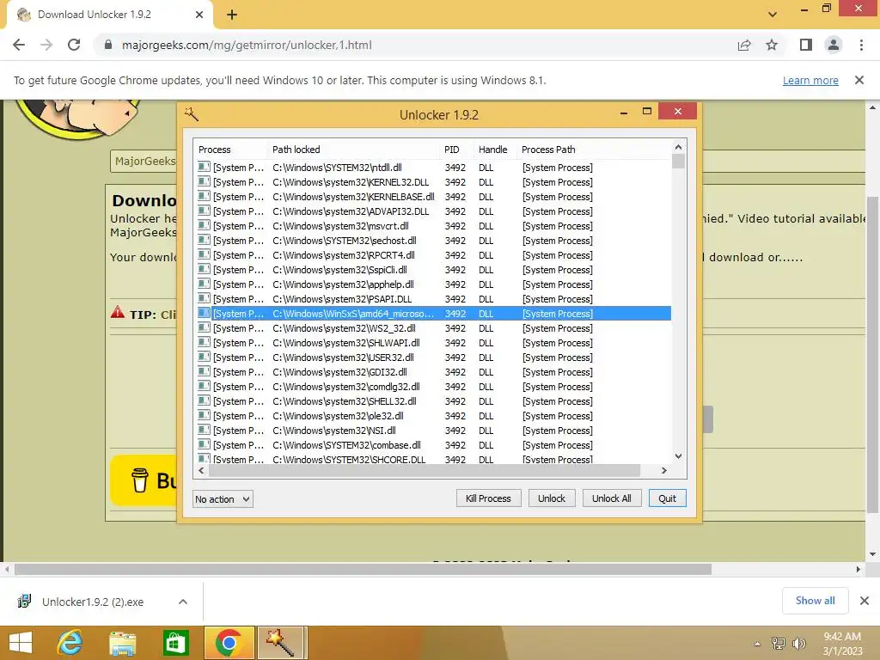Click the Unlocker list scroll-down arrow

coord(678,456)
